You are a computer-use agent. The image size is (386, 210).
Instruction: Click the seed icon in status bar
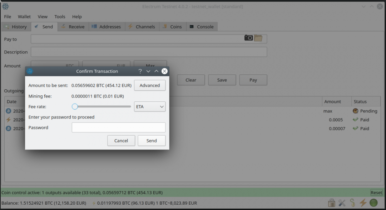352,203
